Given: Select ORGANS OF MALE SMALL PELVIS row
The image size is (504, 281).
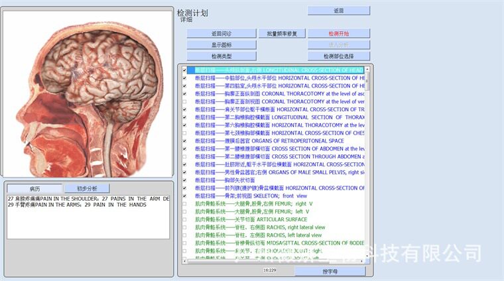Looking at the screenshot, I should coord(280,172).
